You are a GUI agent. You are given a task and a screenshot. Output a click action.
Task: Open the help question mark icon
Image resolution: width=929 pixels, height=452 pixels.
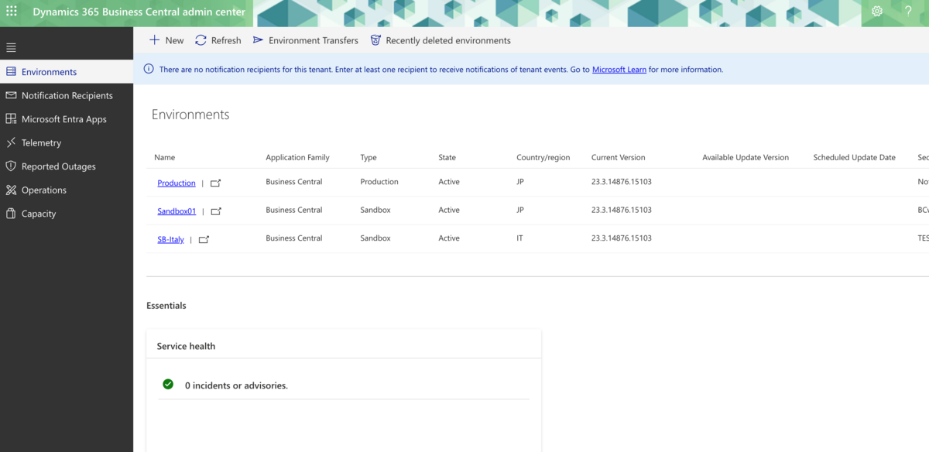[909, 12]
